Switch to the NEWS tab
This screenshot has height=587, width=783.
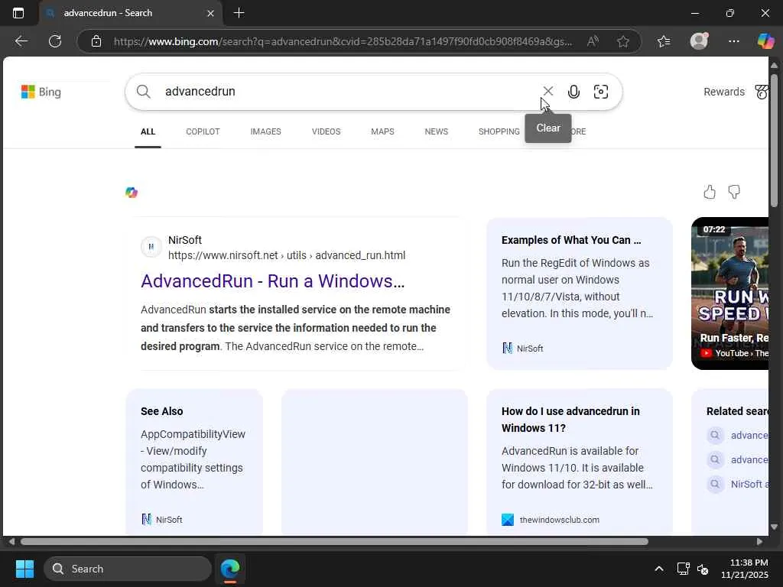pos(436,131)
